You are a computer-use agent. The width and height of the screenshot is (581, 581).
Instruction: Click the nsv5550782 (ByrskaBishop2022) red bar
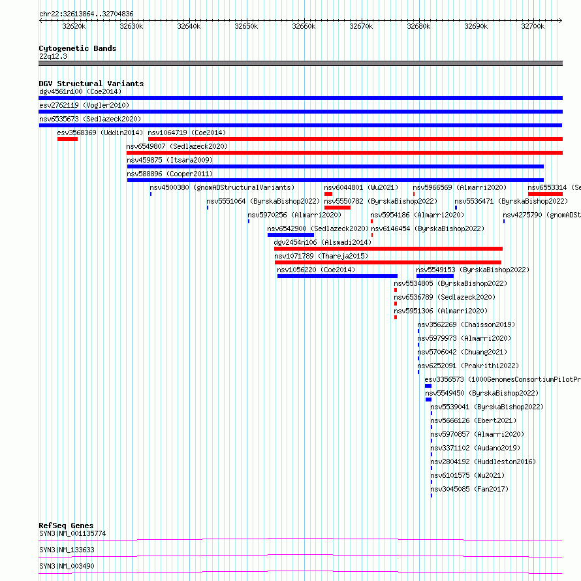point(338,208)
